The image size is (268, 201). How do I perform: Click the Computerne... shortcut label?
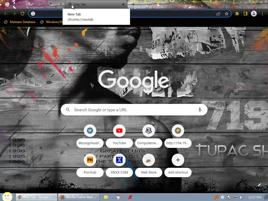tap(149, 143)
